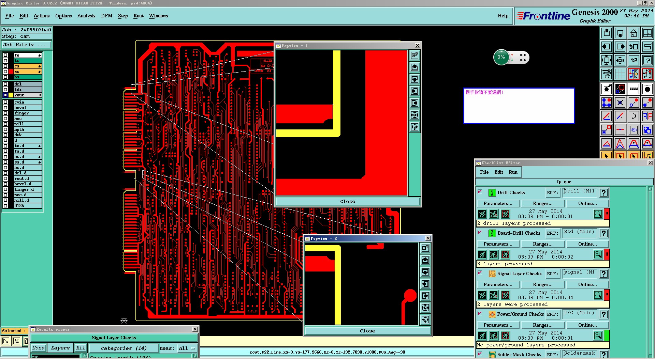This screenshot has height=359, width=655.
Task: Click the first run icon under Drill Checks
Action: 482,214
